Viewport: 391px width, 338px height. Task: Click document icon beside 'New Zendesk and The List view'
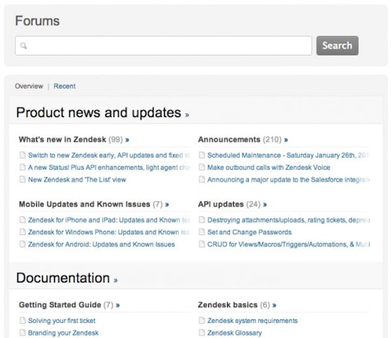(23, 180)
